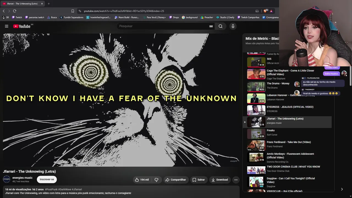This screenshot has width=352, height=198.
Task: Click the address bar URL
Action: (x=124, y=11)
